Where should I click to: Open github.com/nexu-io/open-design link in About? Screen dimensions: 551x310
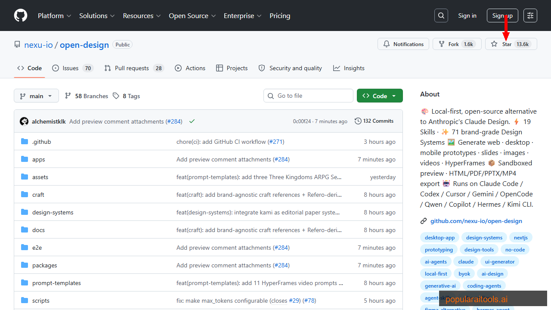(476, 221)
